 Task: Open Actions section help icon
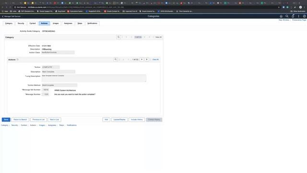pyautogui.click(x=17, y=60)
